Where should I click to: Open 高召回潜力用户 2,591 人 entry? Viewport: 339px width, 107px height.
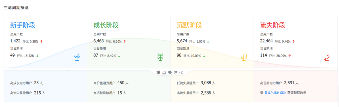[279, 83]
